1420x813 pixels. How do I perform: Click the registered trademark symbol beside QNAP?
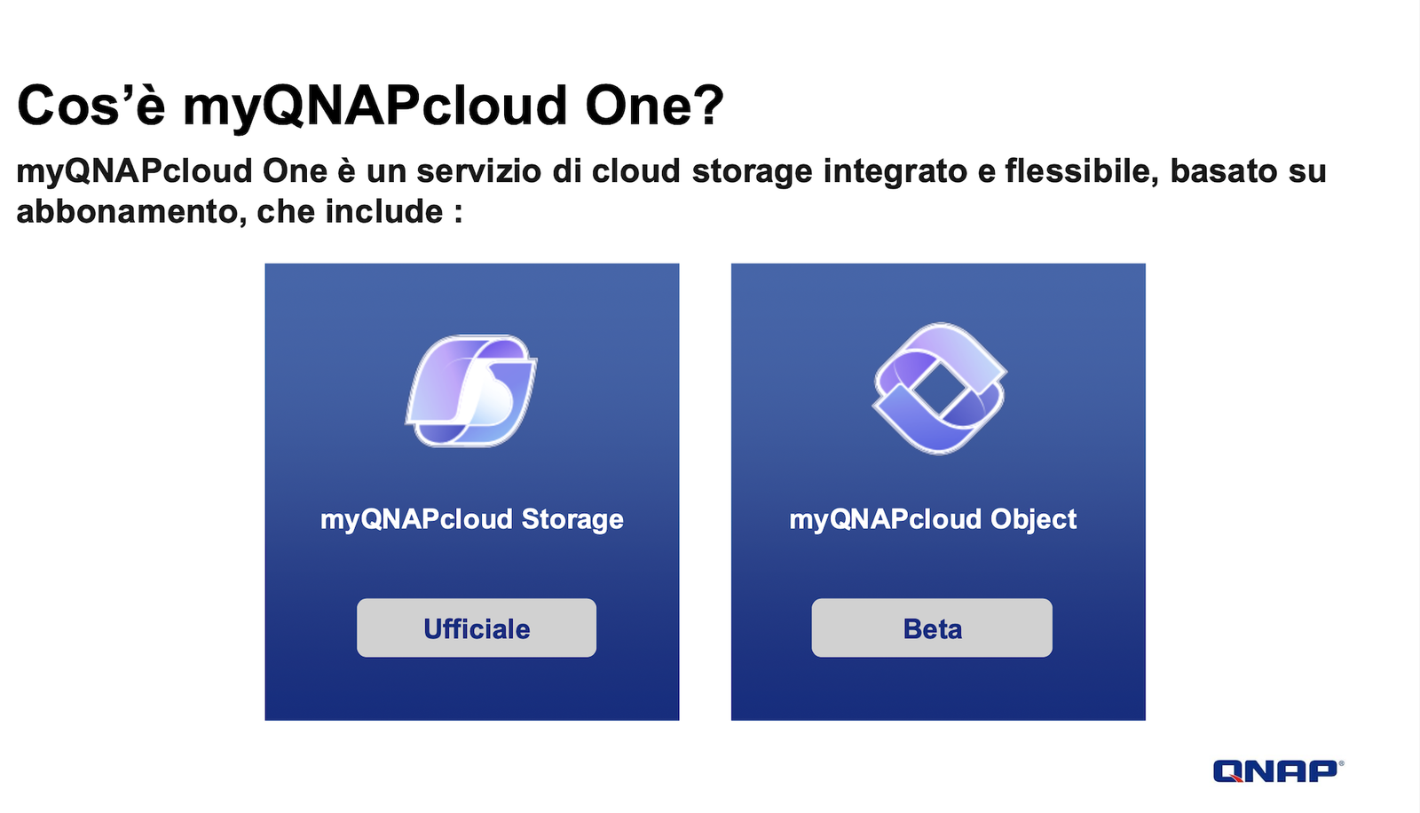(1341, 762)
